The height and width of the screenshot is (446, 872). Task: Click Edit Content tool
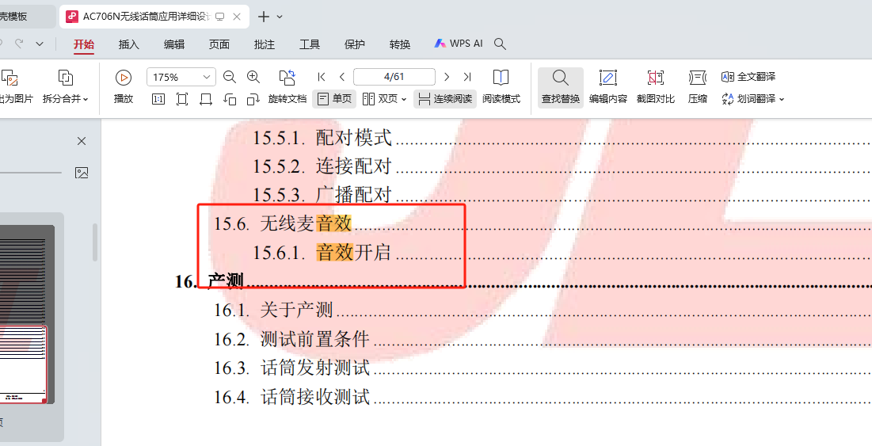click(x=607, y=87)
